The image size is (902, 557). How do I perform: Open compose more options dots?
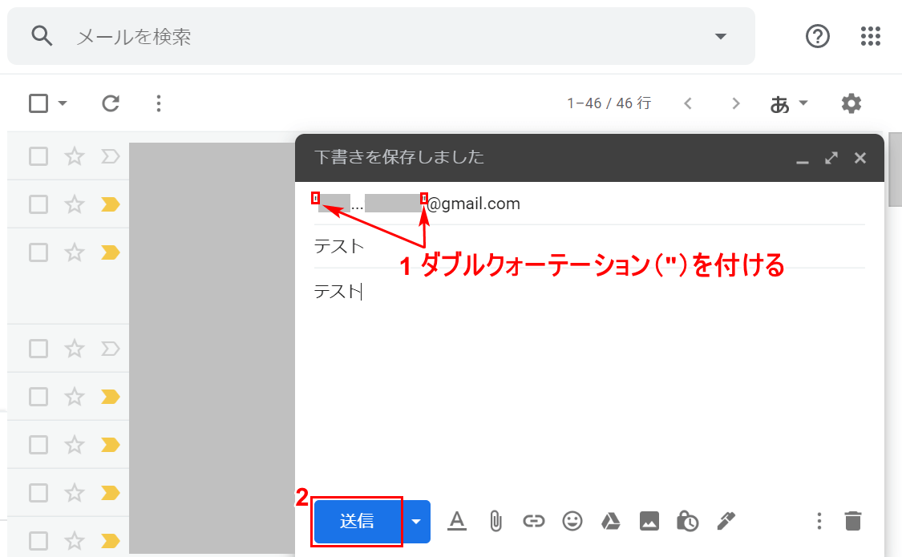(819, 522)
